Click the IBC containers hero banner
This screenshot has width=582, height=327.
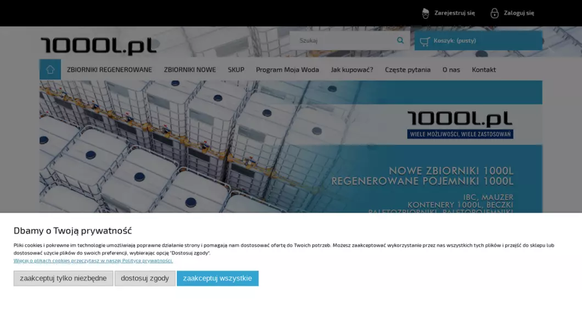pos(290,146)
